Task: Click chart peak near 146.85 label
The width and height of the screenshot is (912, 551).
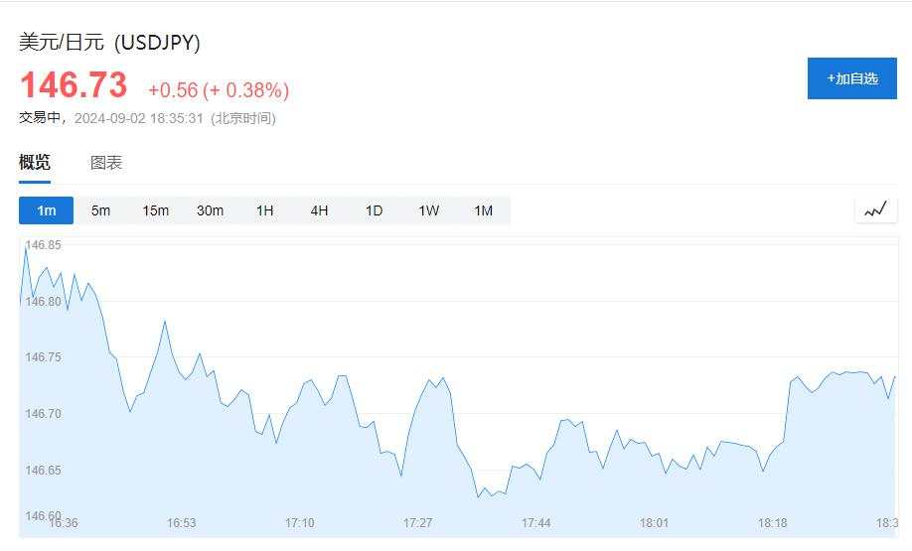Action: pyautogui.click(x=26, y=247)
